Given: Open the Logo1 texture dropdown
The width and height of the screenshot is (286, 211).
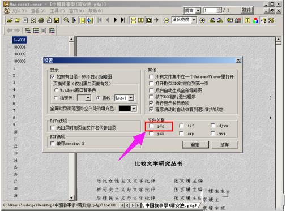Looking at the screenshot, I should point(131,98).
